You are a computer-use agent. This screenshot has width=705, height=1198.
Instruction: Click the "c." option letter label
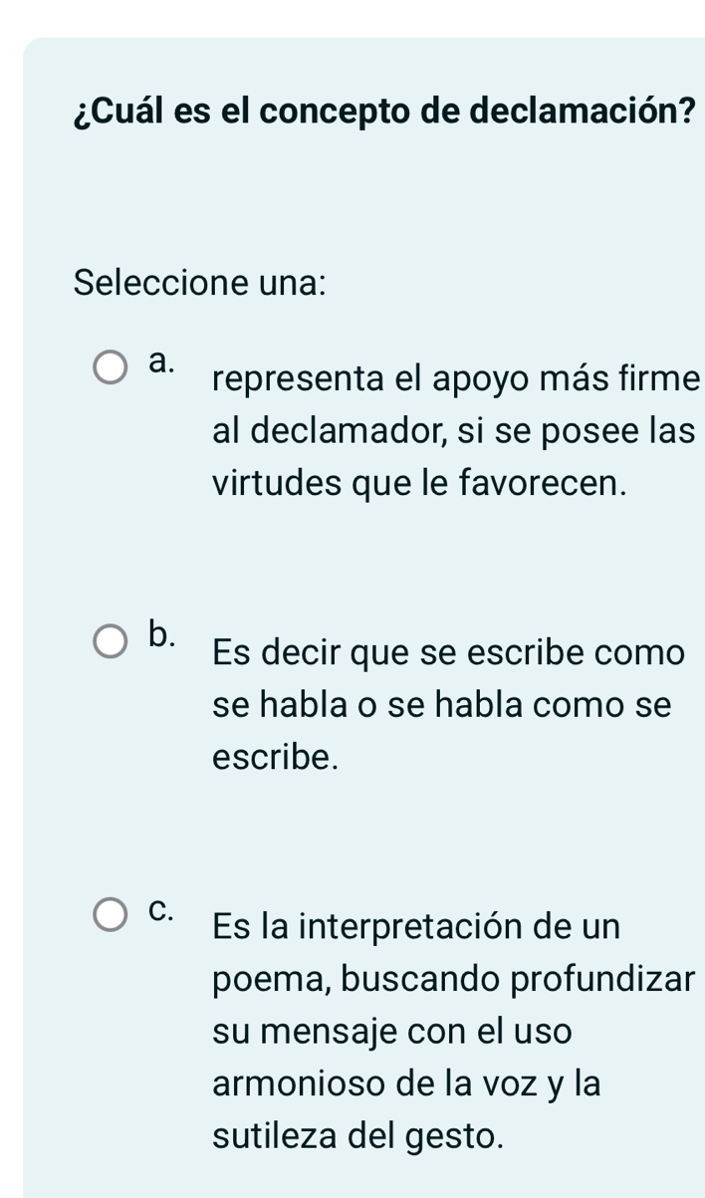(x=158, y=908)
